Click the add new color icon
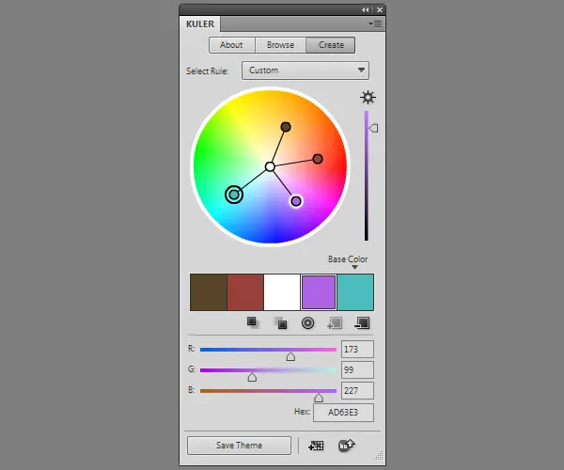The height and width of the screenshot is (470, 564). coord(335,323)
